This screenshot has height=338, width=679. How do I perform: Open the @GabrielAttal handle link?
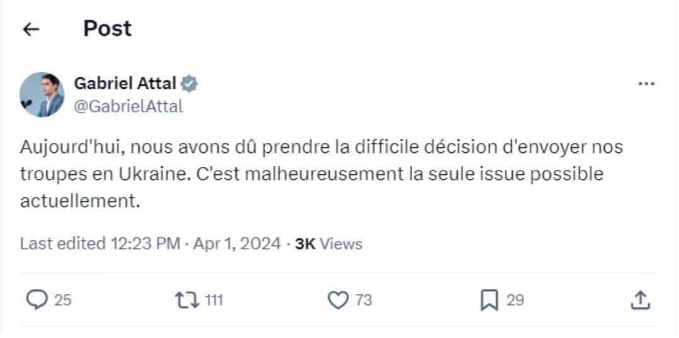tap(128, 106)
